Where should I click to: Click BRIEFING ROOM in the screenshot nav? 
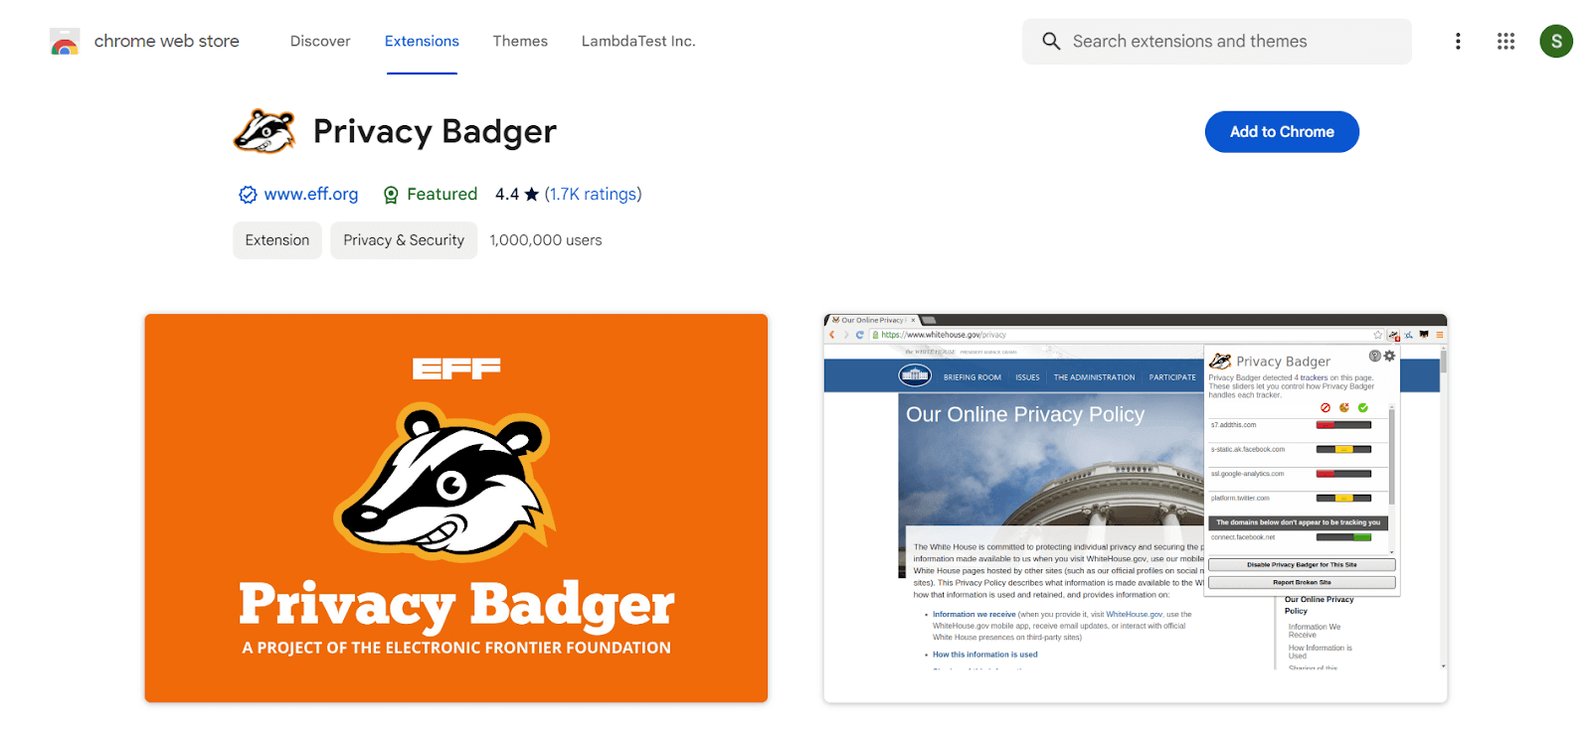(972, 377)
